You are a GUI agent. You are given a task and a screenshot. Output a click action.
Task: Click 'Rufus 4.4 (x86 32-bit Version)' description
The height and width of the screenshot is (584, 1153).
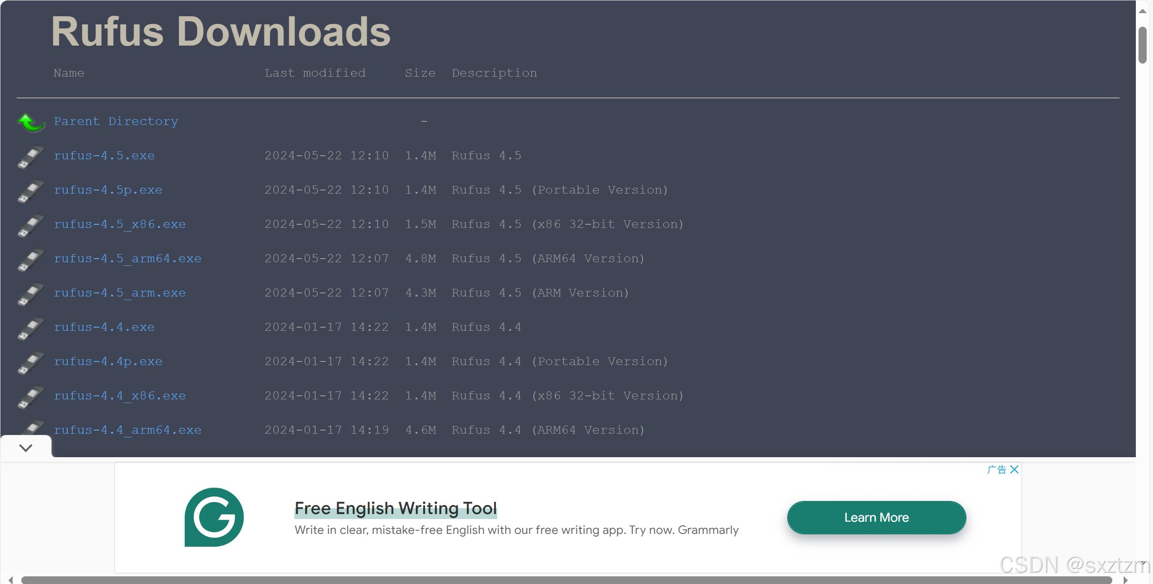tap(568, 396)
